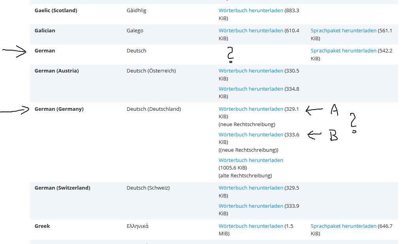Download the 330.5 KiB German (Austria) dictionary
Screen dimensions: 416x244
click(x=251, y=71)
